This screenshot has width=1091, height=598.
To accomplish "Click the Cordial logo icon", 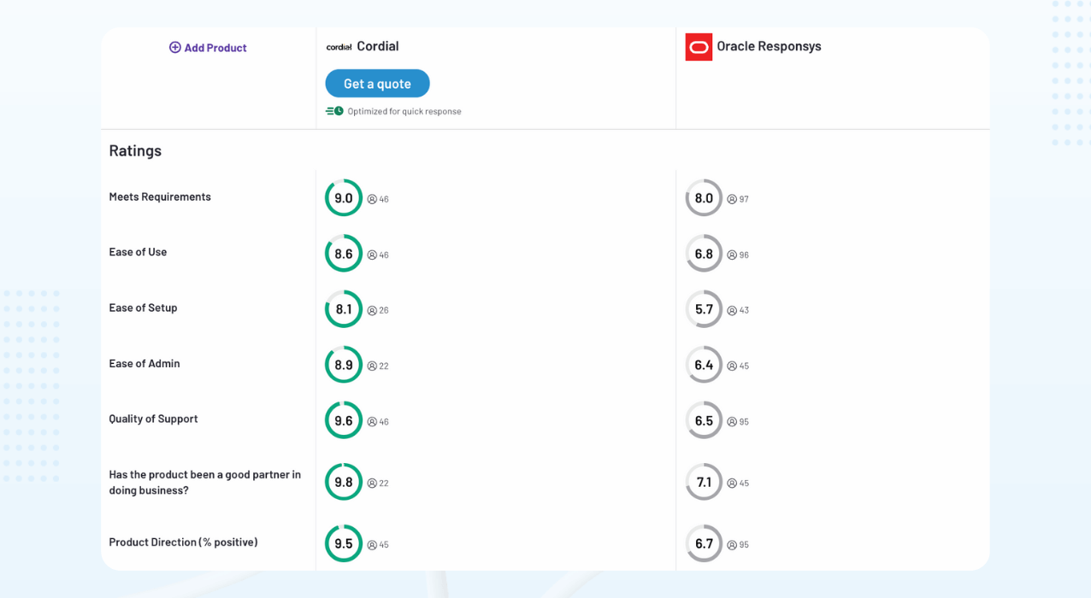I will click(x=339, y=47).
